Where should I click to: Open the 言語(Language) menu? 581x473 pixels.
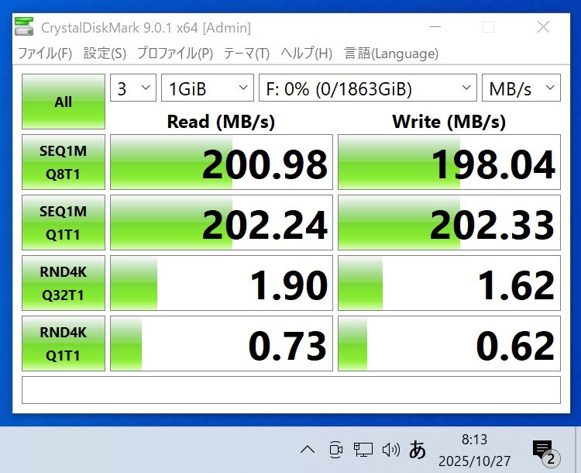click(391, 54)
